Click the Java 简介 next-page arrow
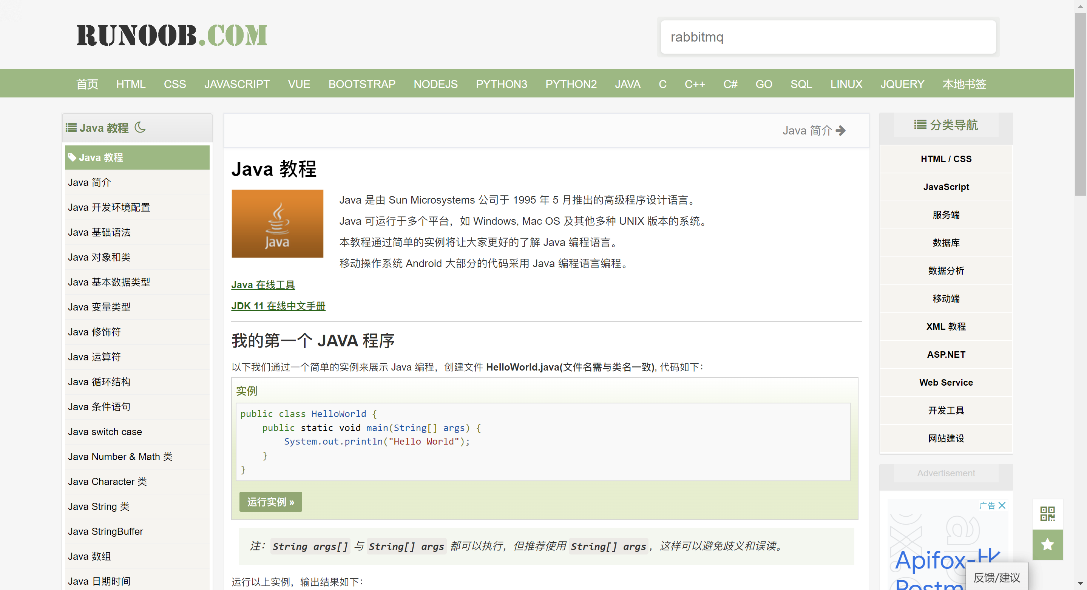 click(840, 130)
